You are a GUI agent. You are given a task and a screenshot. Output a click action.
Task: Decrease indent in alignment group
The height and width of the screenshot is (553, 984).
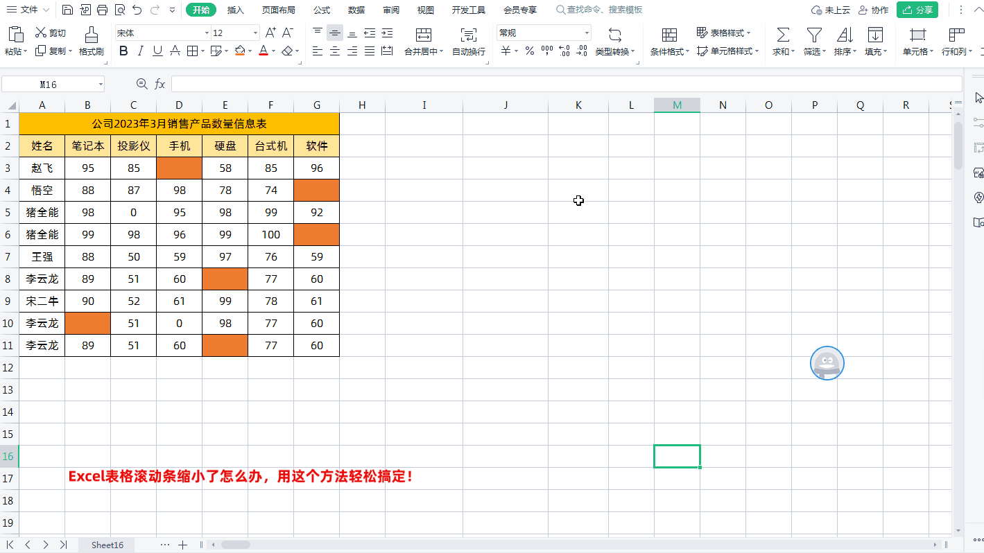point(370,33)
